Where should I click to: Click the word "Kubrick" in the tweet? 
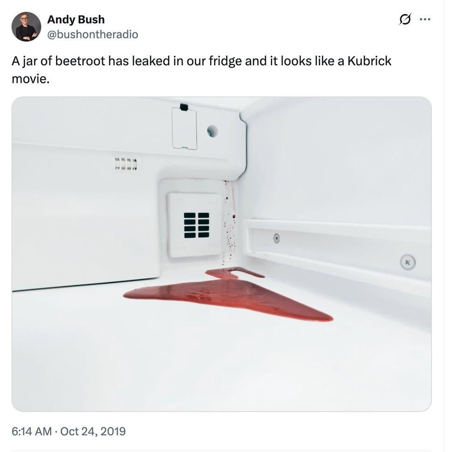coord(368,61)
